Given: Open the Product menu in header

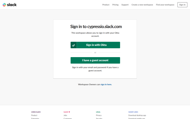Looking at the screenshot, I should pos(106,5).
